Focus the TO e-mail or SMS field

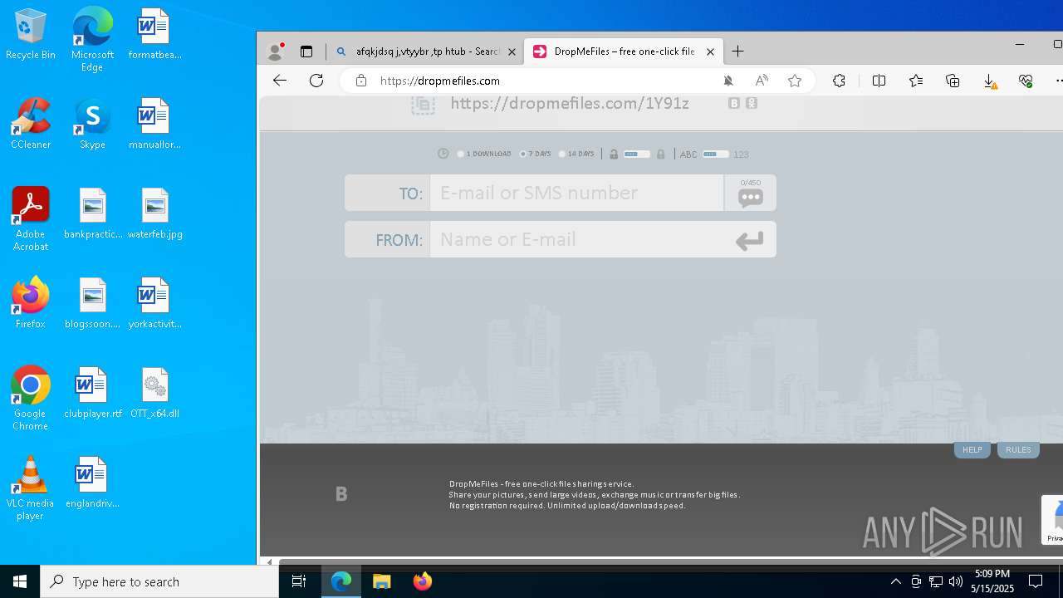[x=576, y=193]
